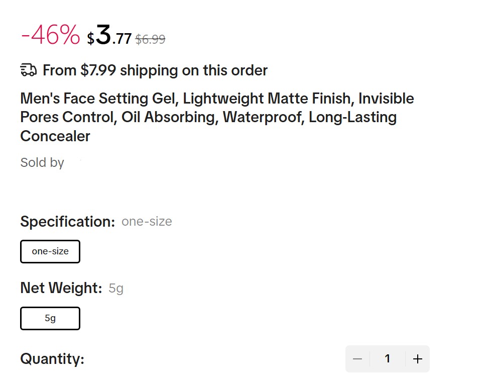The image size is (488, 379).
Task: Click the -46% discount label
Action: click(50, 36)
